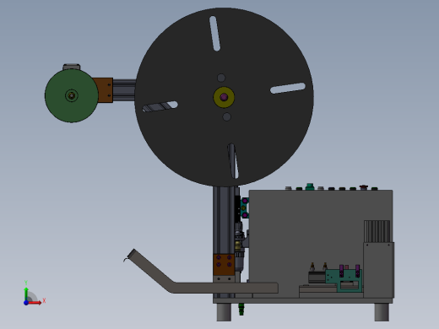Screen dimensions: 439x329
Task: Click the red X axis arrow of the triad
Action: click(35, 303)
